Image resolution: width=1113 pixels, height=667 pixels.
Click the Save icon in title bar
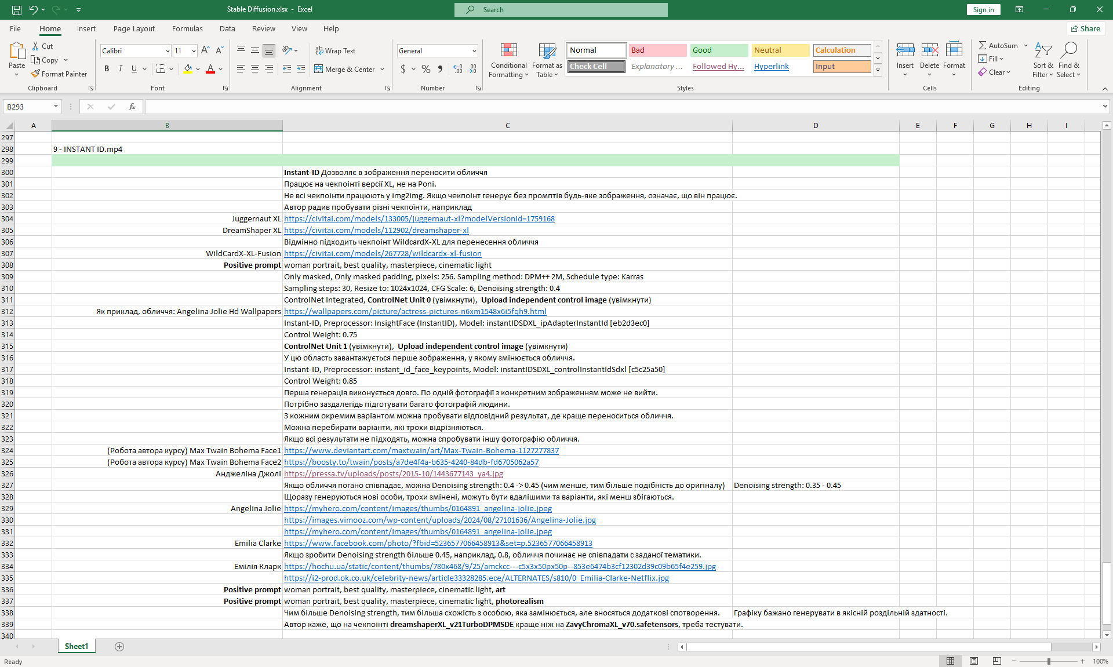point(17,9)
